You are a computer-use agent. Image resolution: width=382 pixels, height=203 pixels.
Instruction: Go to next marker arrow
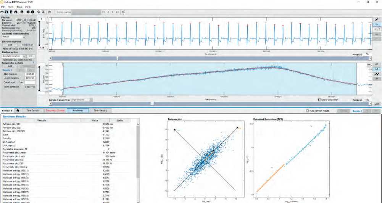tap(113, 12)
